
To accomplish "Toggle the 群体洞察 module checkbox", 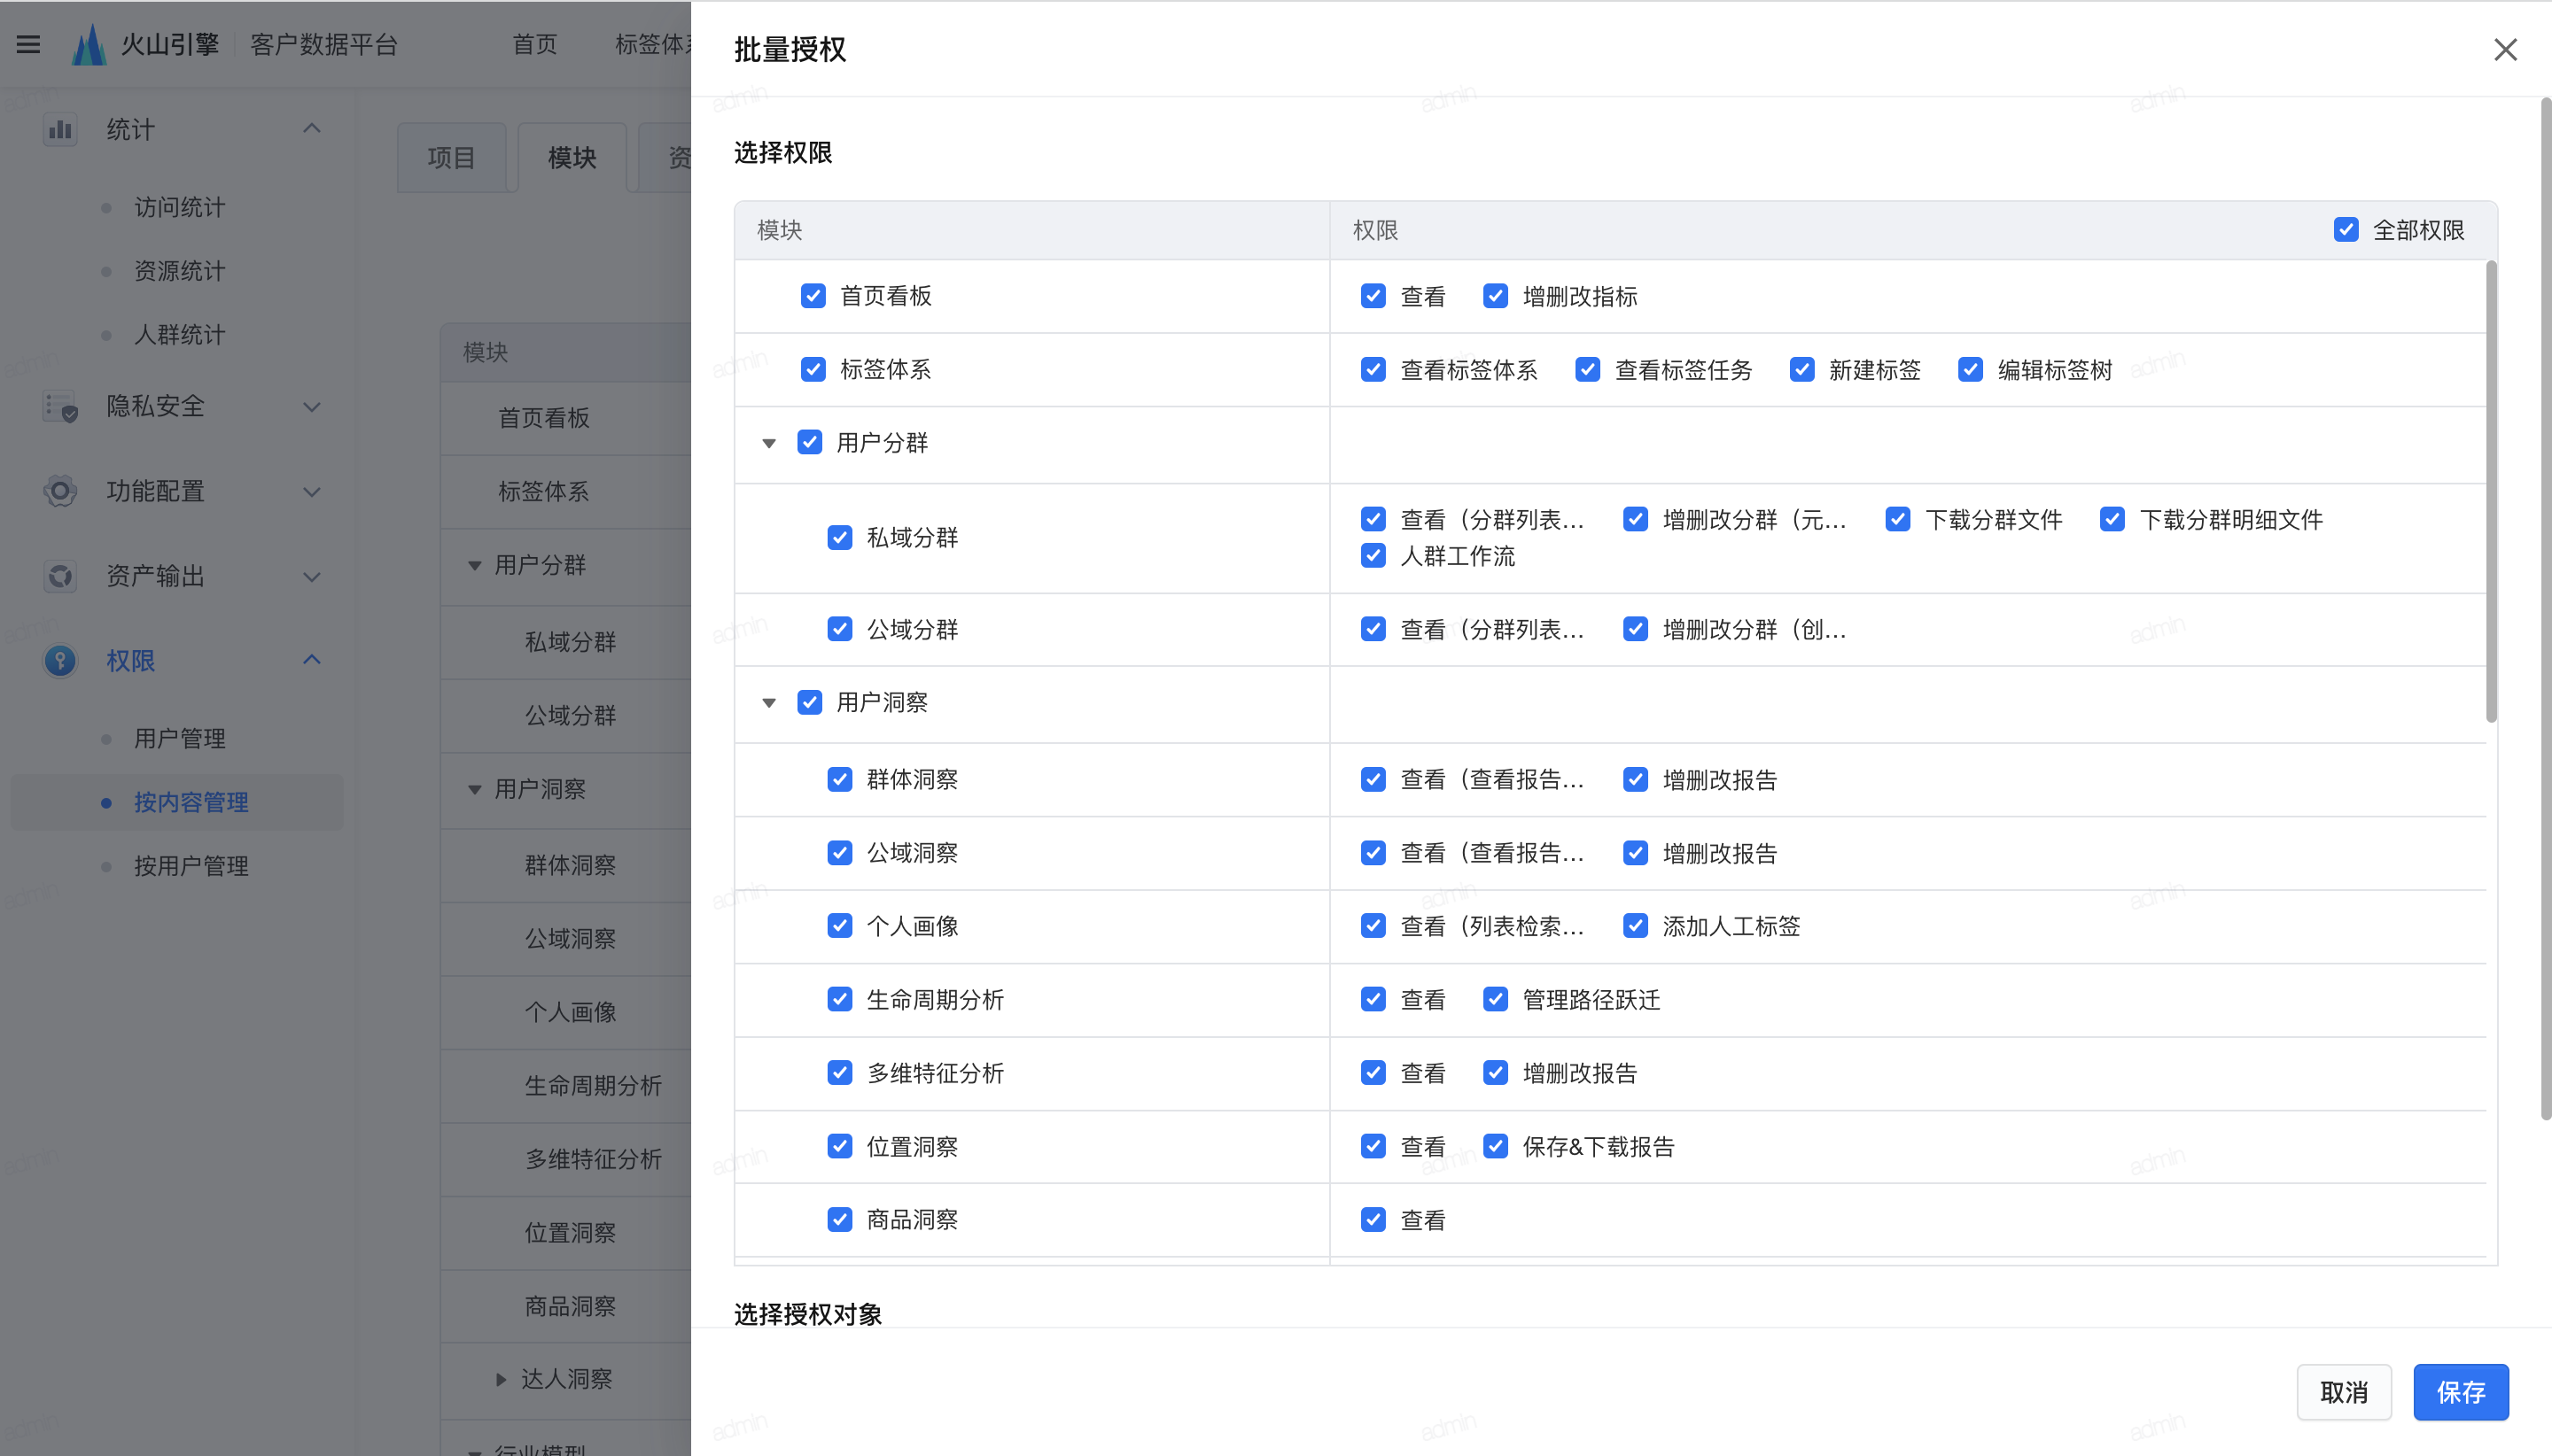I will (x=840, y=779).
